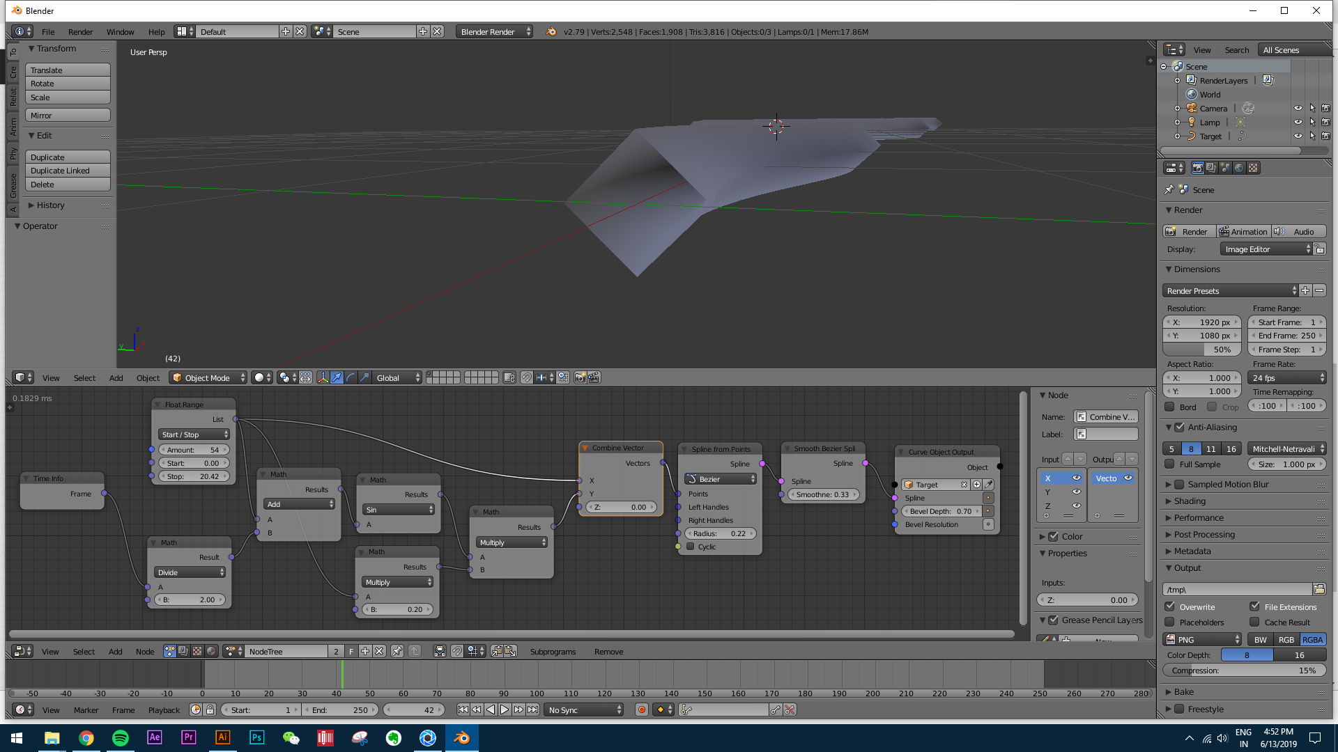
Task: Jump to the last frame
Action: coord(532,710)
